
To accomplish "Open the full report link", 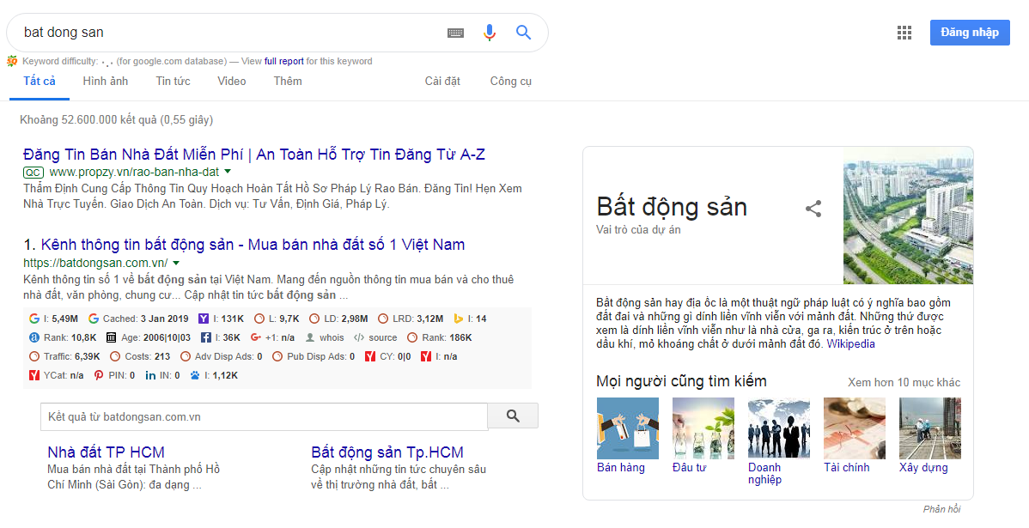I will point(284,61).
